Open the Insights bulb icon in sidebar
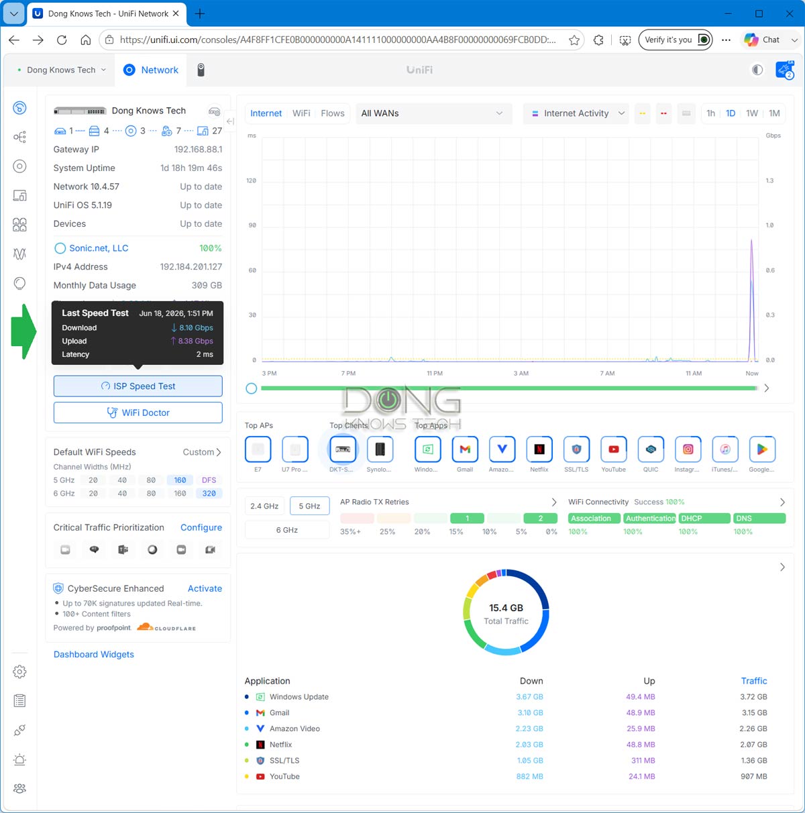The height and width of the screenshot is (813, 805). 20,283
